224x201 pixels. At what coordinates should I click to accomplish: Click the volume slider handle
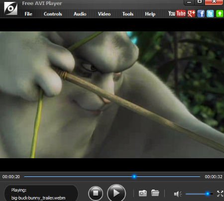pyautogui.click(x=208, y=194)
